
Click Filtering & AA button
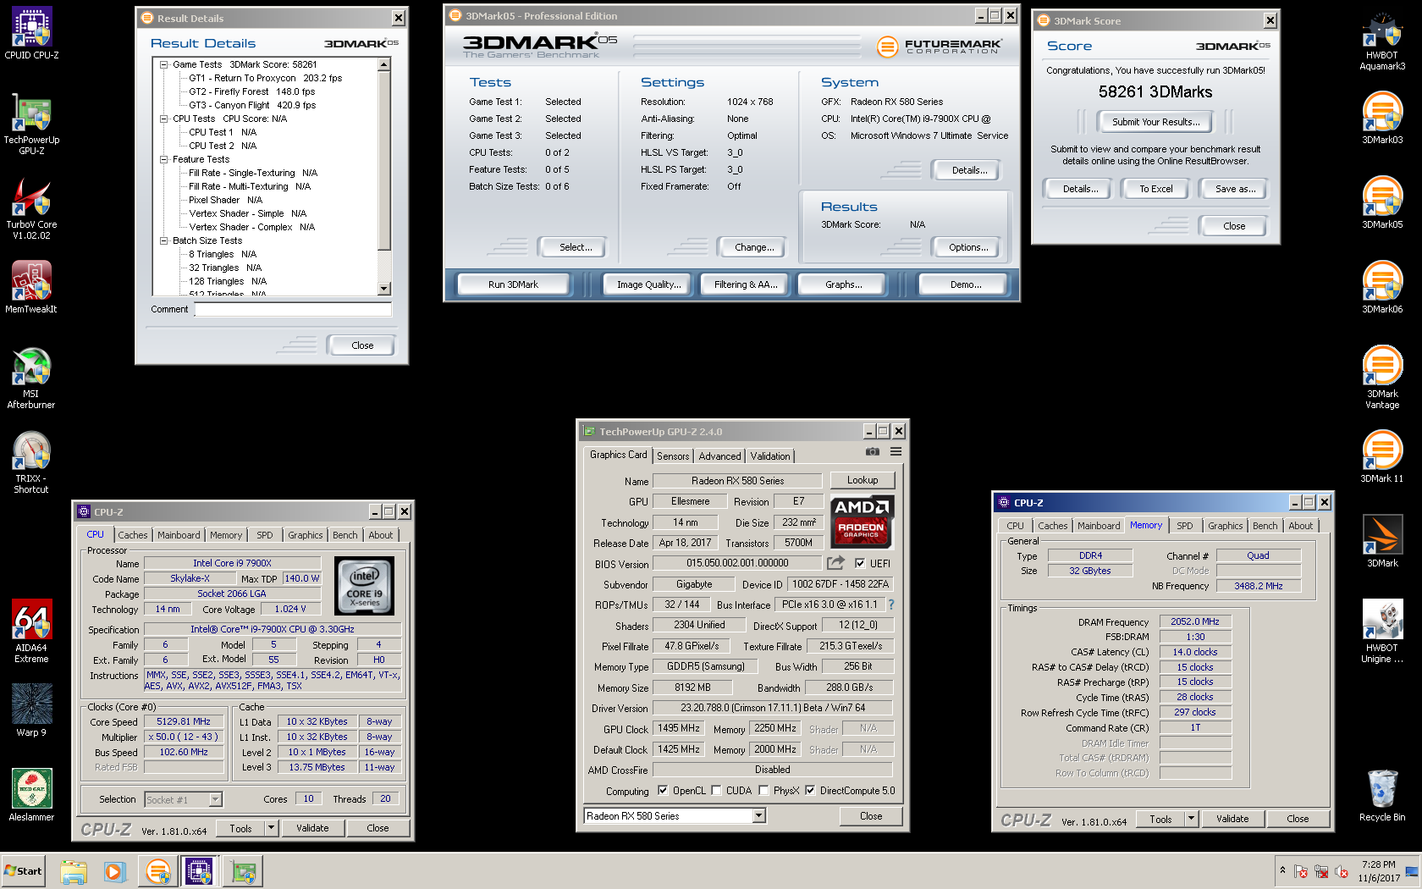point(745,284)
